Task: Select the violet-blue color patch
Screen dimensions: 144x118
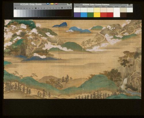Action: point(77,15)
